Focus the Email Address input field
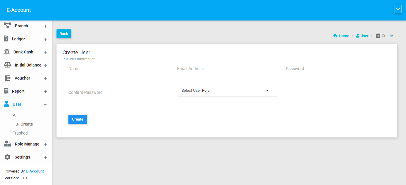Image resolution: width=406 pixels, height=185 pixels. [227, 69]
